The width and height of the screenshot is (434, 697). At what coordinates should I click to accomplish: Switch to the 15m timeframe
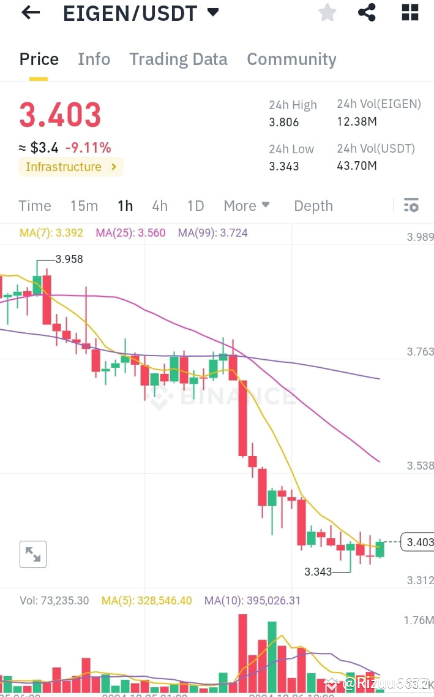click(x=84, y=205)
